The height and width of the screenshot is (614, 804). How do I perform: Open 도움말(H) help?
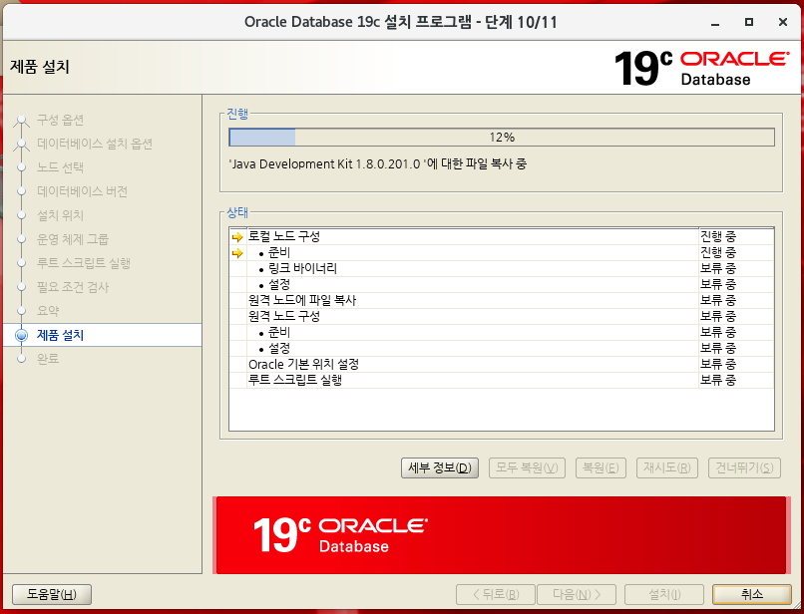pos(52,594)
